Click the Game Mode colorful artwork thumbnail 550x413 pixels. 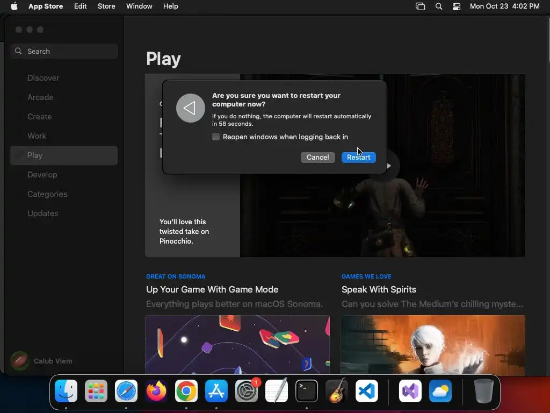[x=237, y=344]
